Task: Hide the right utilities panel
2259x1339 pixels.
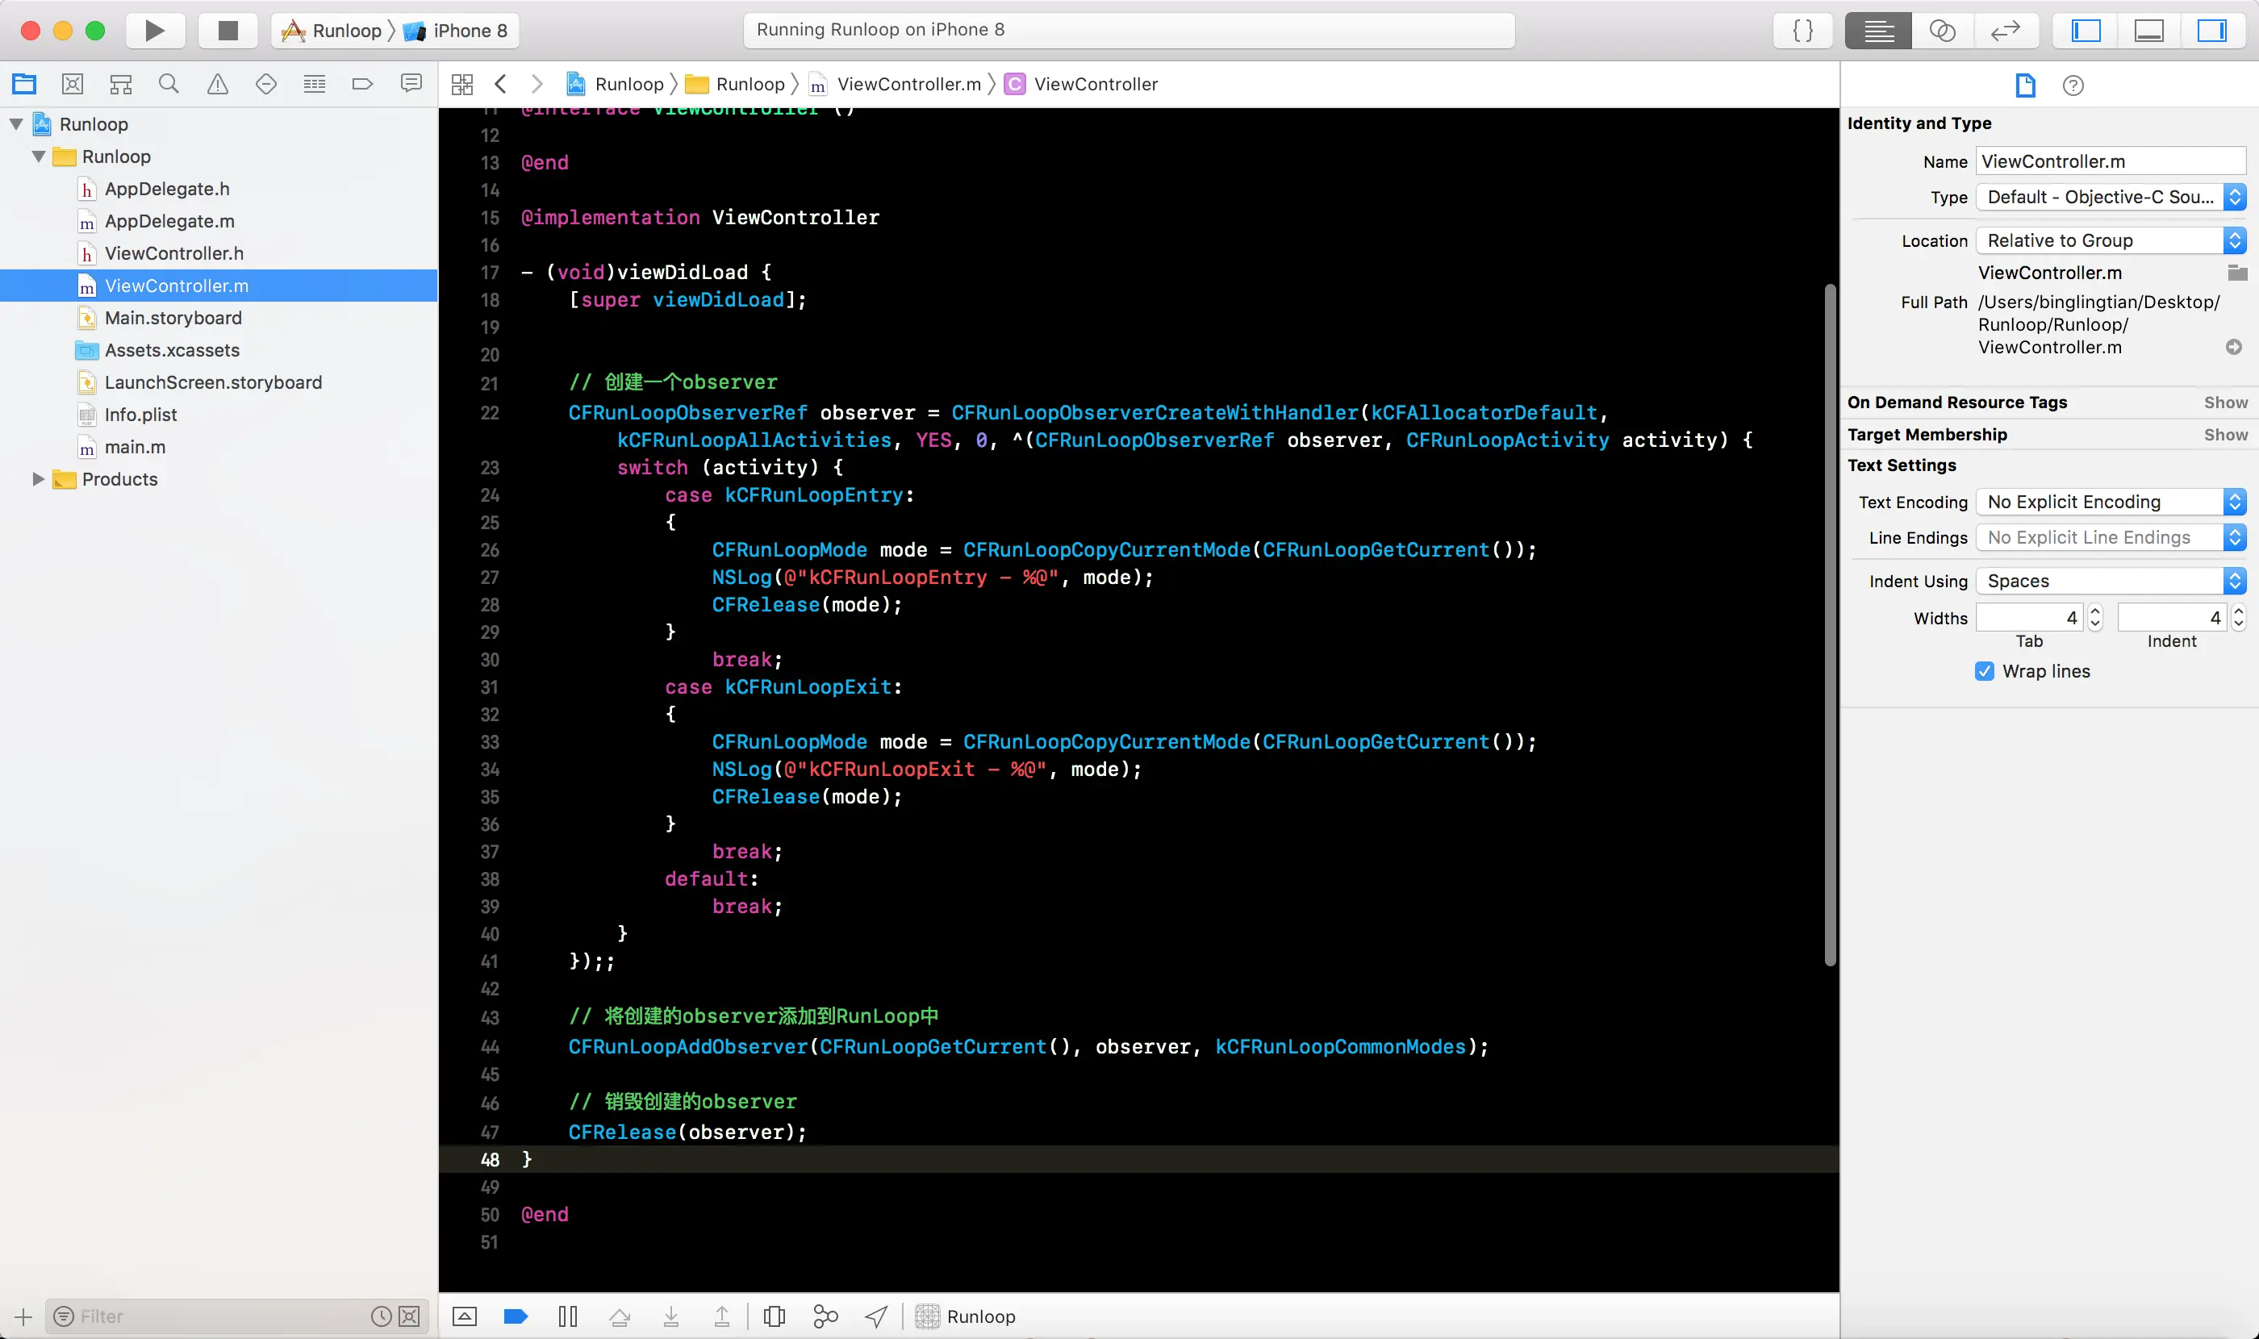Action: tap(2211, 31)
